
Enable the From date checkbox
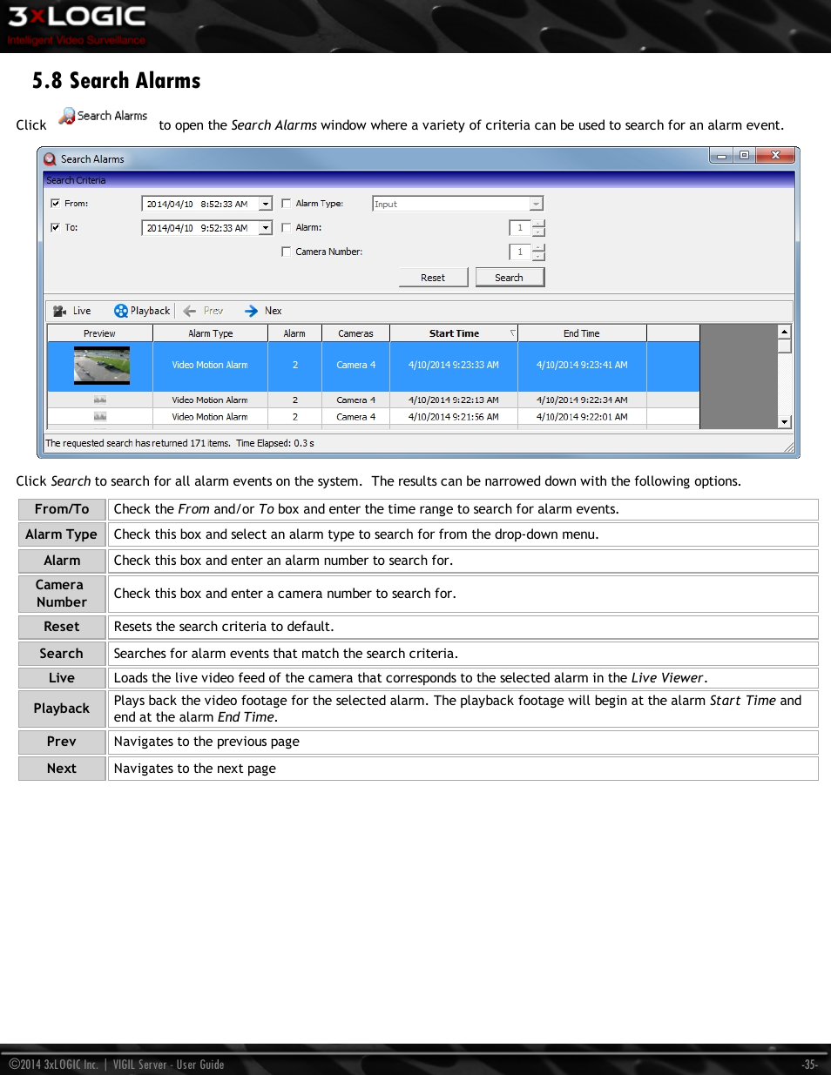(x=55, y=204)
